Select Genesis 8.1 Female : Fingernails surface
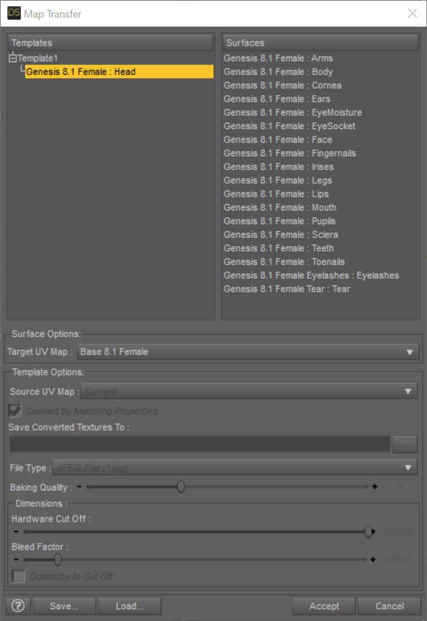 point(290,153)
